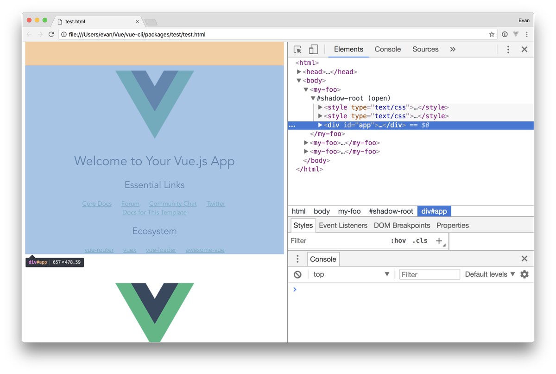Toggle the device toolbar icon
Screen dimensions: 556x374
[x=313, y=50]
